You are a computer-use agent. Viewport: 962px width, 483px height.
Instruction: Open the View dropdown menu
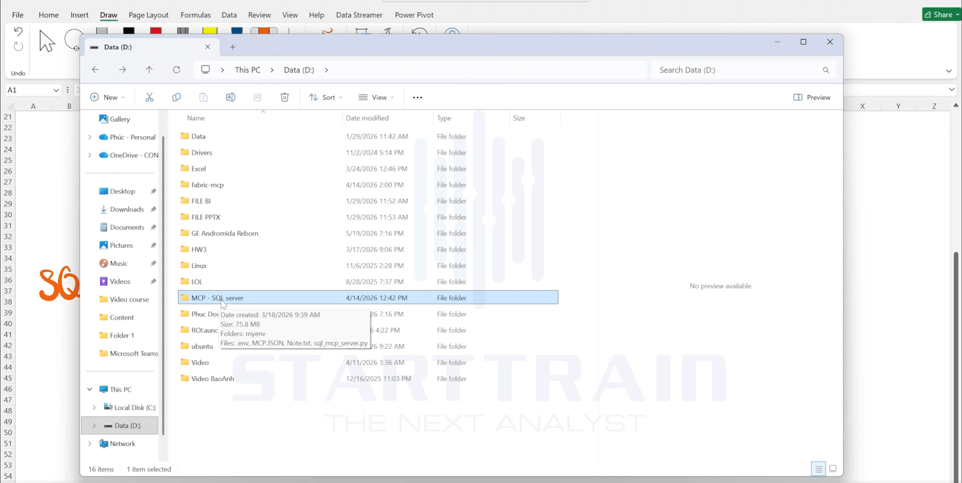pos(376,97)
